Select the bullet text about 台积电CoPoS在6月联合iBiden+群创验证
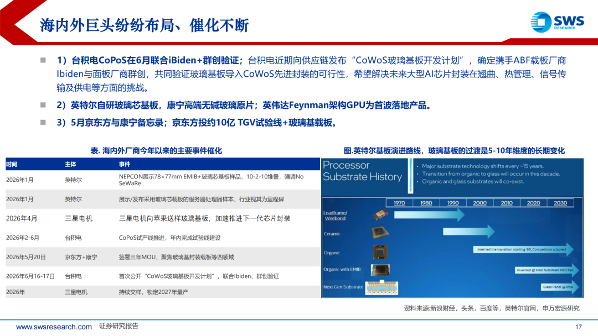 pos(311,74)
